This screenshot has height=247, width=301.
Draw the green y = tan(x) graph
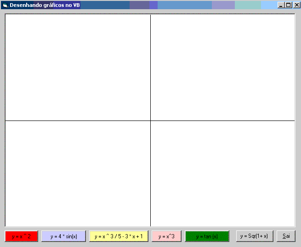click(x=207, y=236)
